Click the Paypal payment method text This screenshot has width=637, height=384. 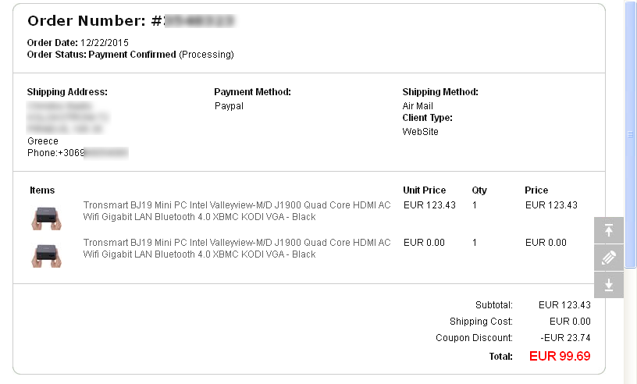click(230, 106)
